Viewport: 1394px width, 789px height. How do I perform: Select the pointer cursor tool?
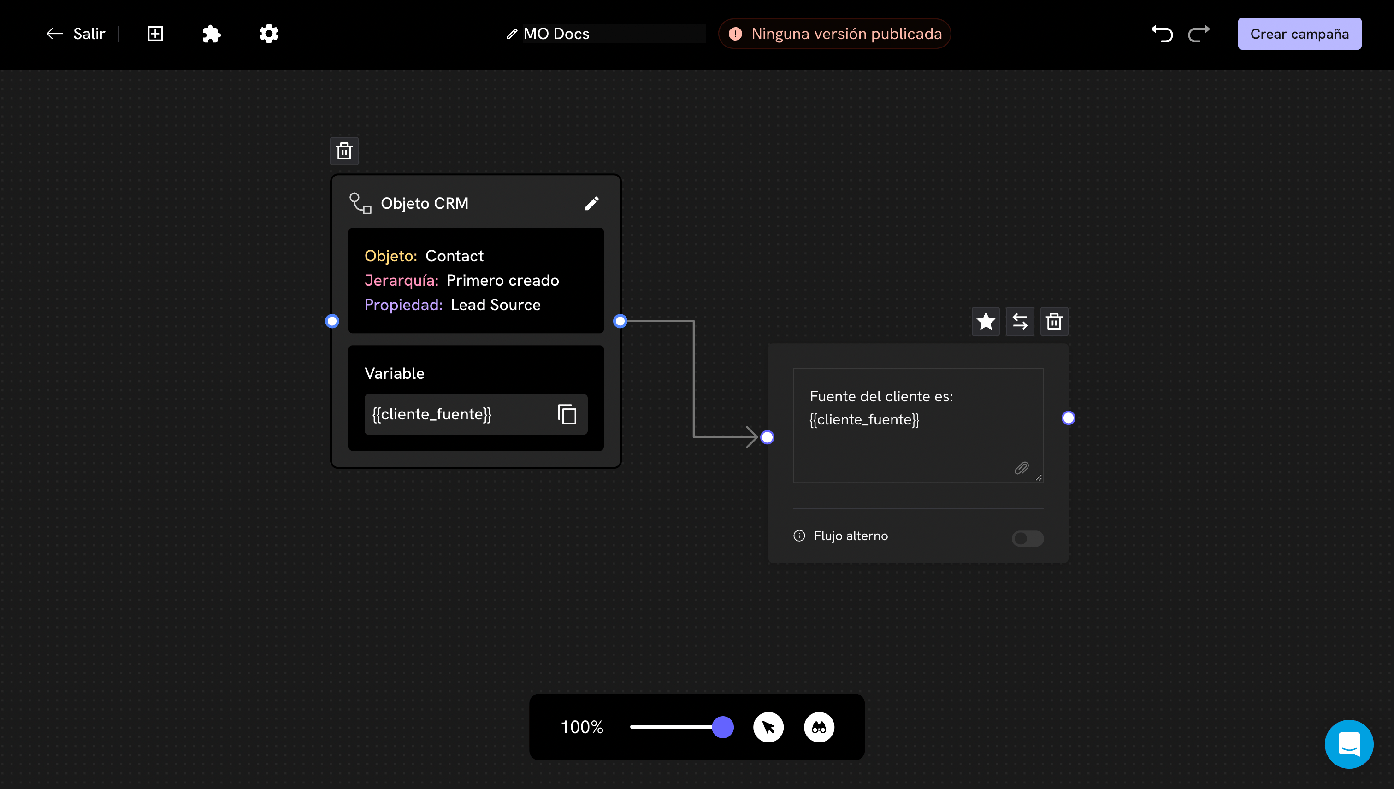pyautogui.click(x=768, y=727)
